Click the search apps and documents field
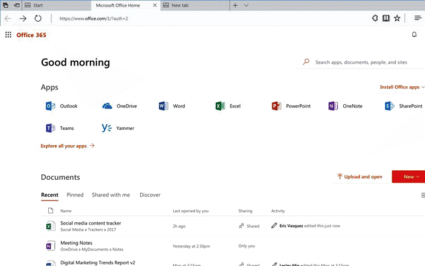This screenshot has width=425, height=266. coord(361,62)
